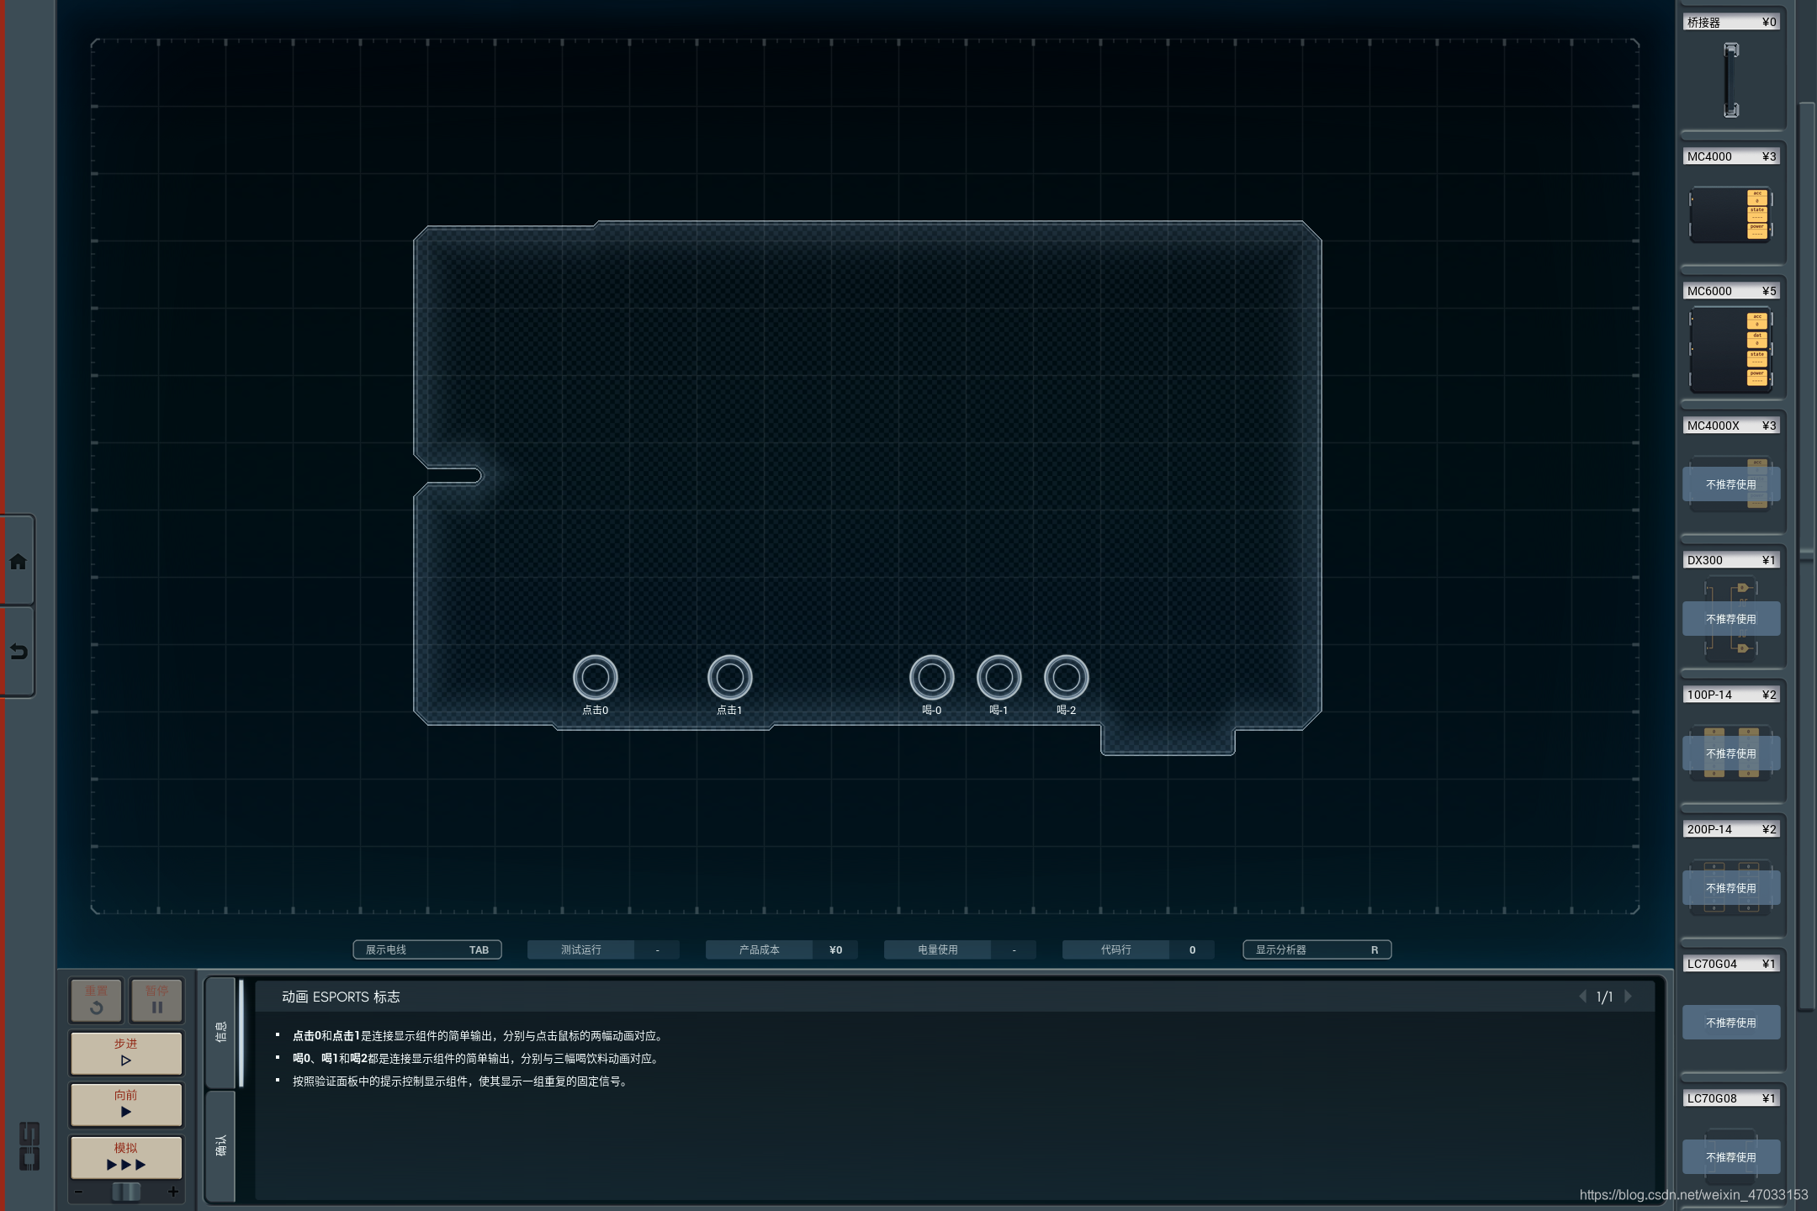Toggle wire display (展示电线 TAB)
The image size is (1817, 1211).
[427, 949]
